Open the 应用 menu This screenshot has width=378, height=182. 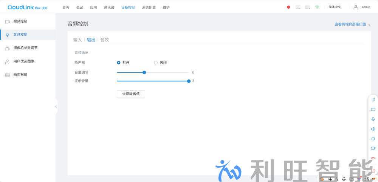coord(93,8)
